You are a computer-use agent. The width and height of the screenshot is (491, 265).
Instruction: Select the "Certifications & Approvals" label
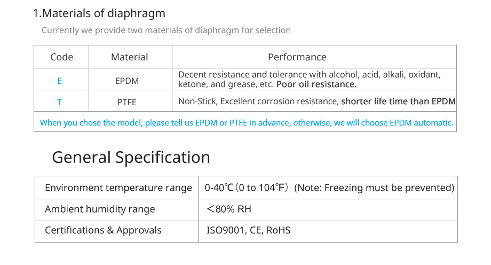coord(103,230)
